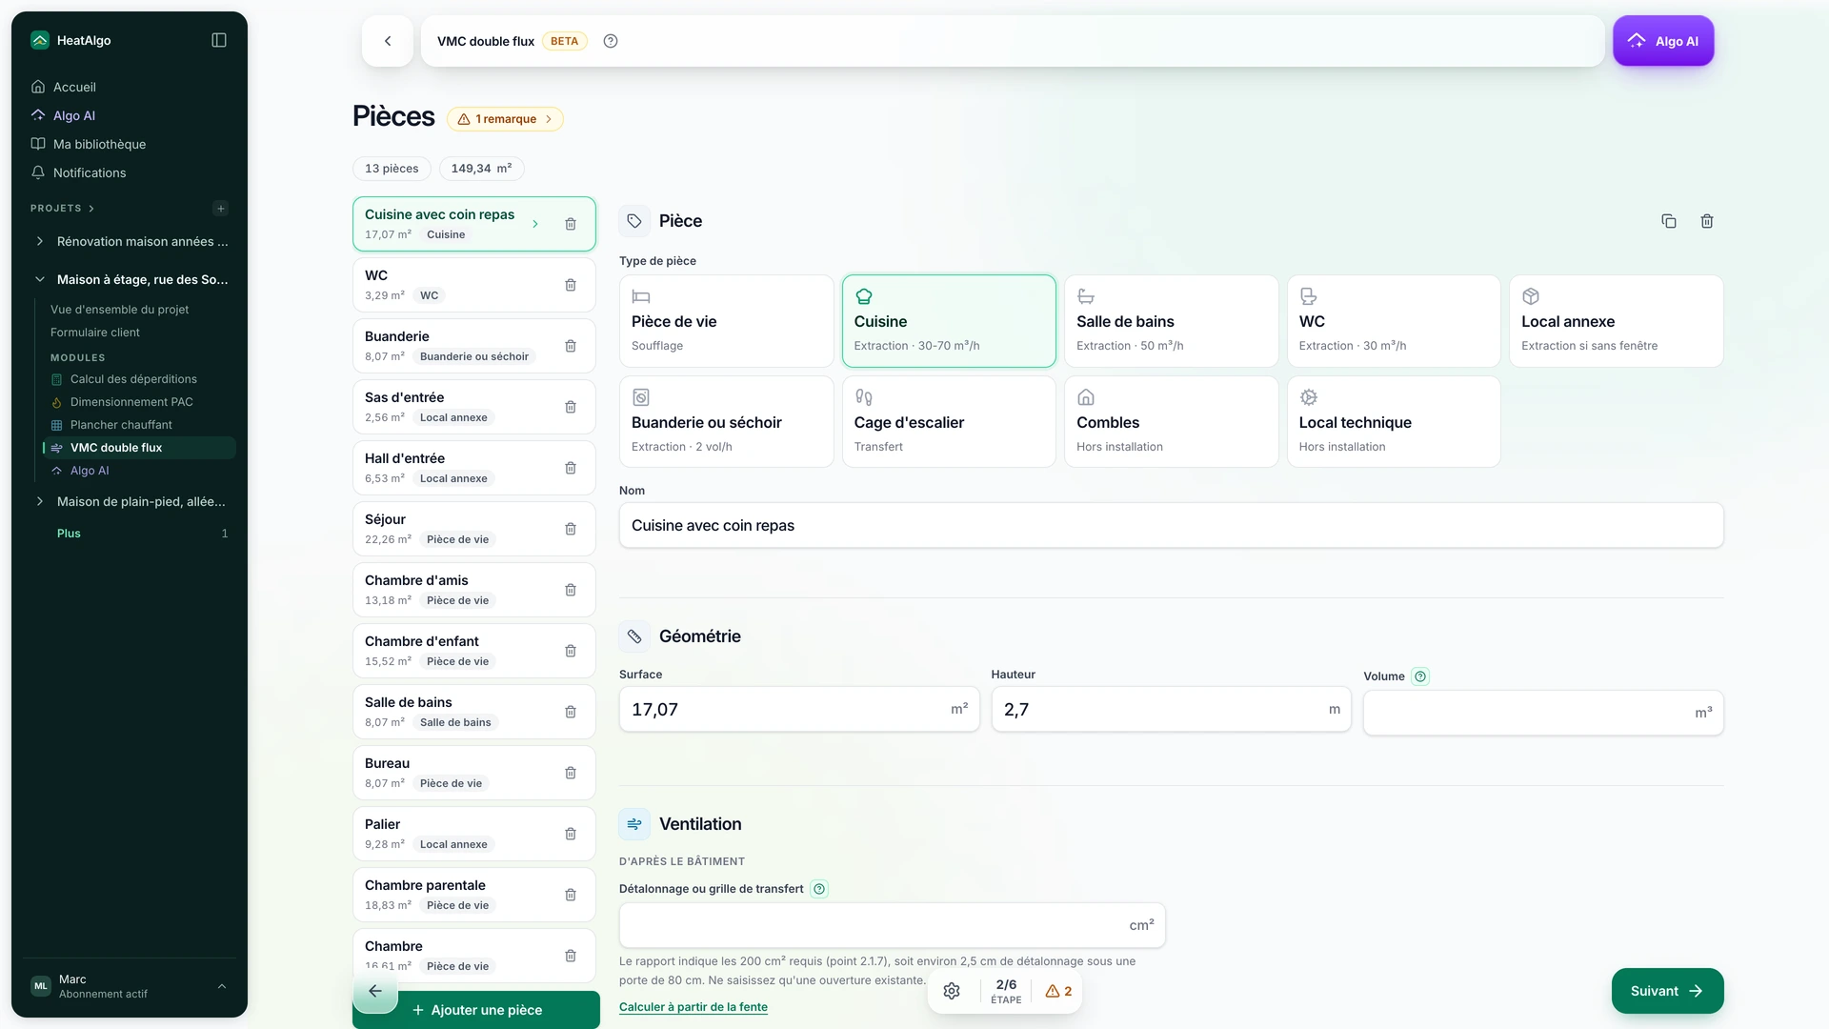Pick Buanderie ou séchoir room type
This screenshot has height=1029, width=1829.
pos(726,422)
